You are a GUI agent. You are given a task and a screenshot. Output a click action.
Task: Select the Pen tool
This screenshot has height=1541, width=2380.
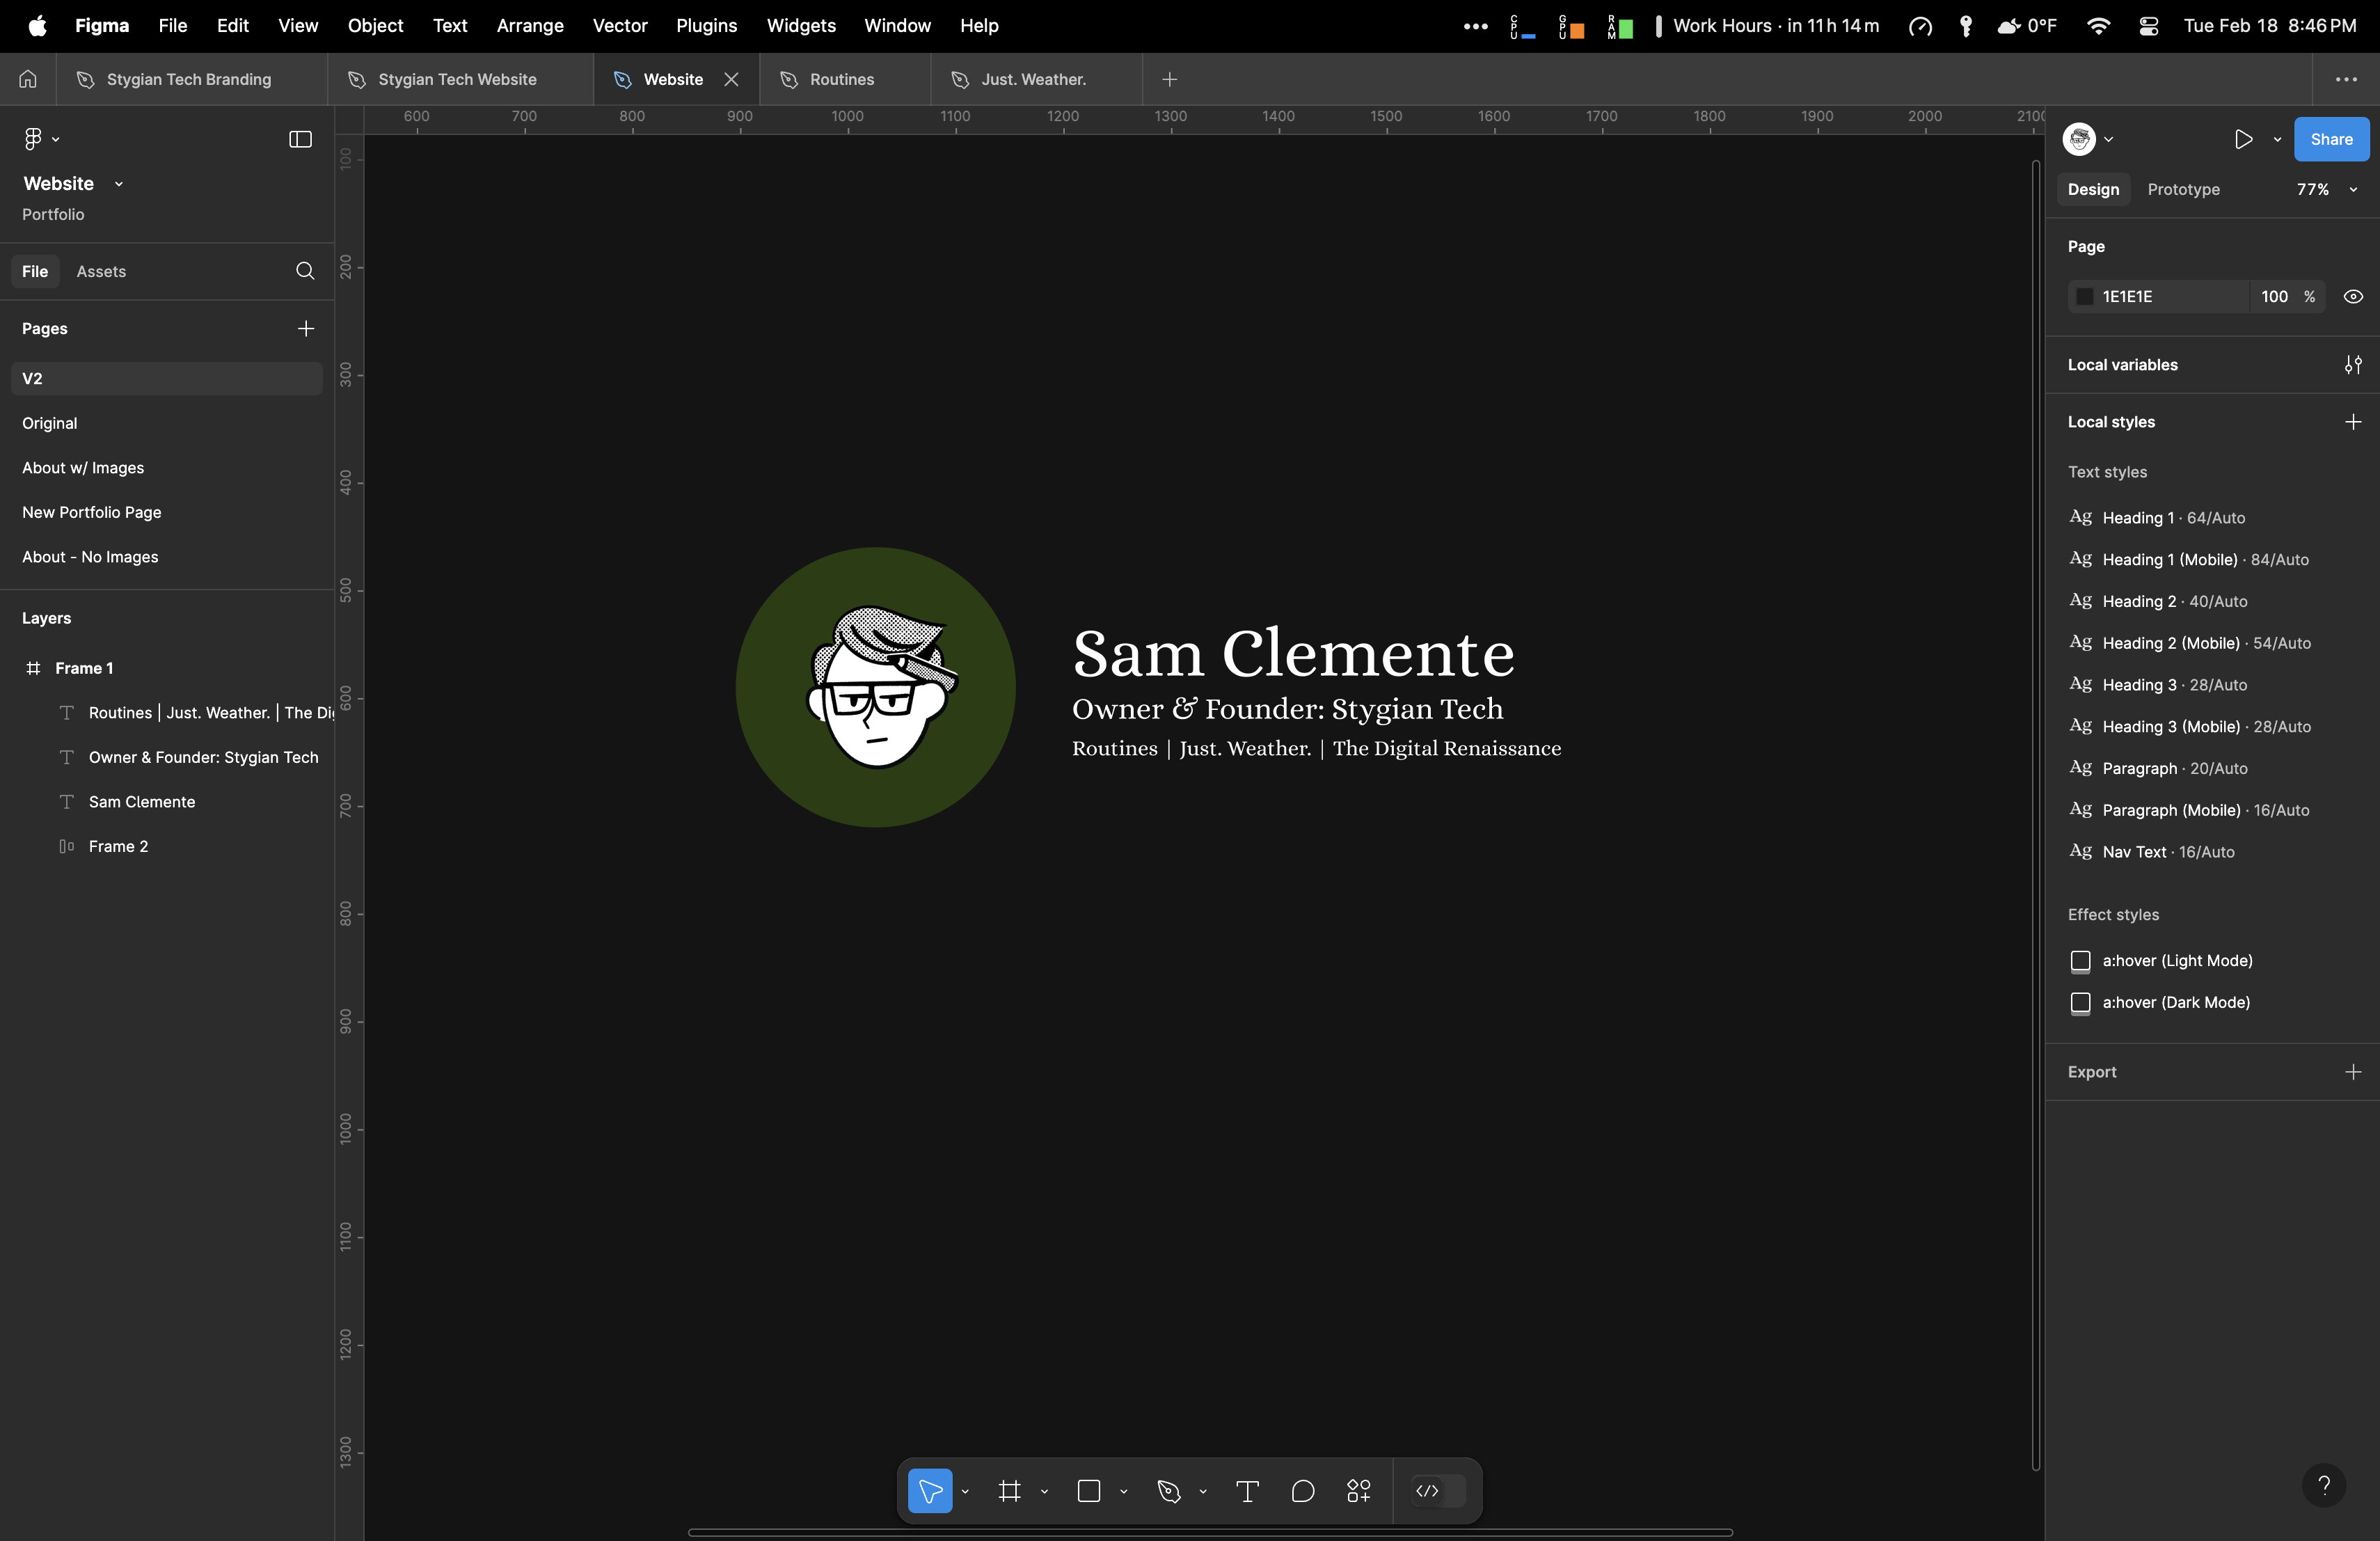tap(1168, 1491)
